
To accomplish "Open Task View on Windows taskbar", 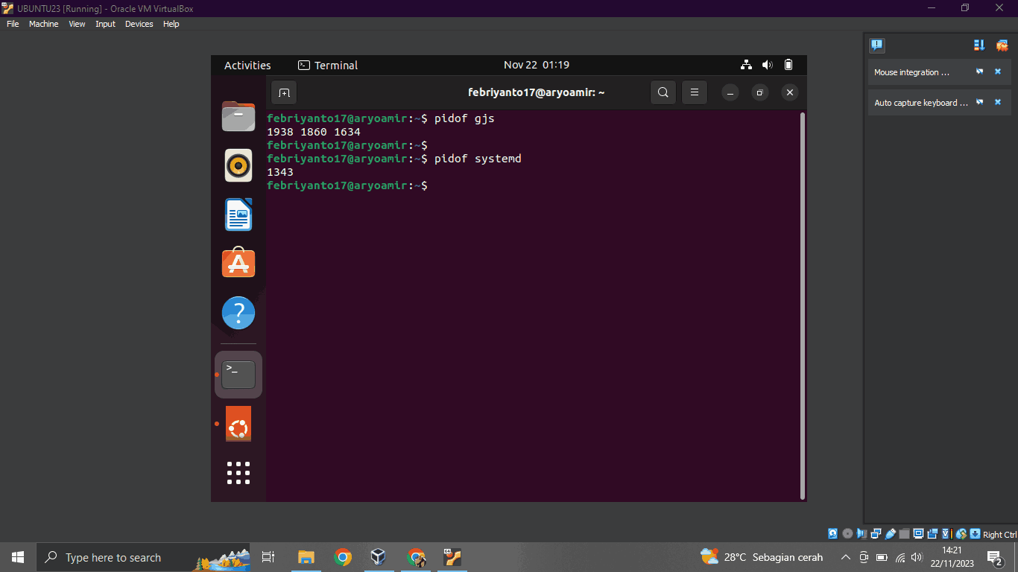I will (x=269, y=557).
